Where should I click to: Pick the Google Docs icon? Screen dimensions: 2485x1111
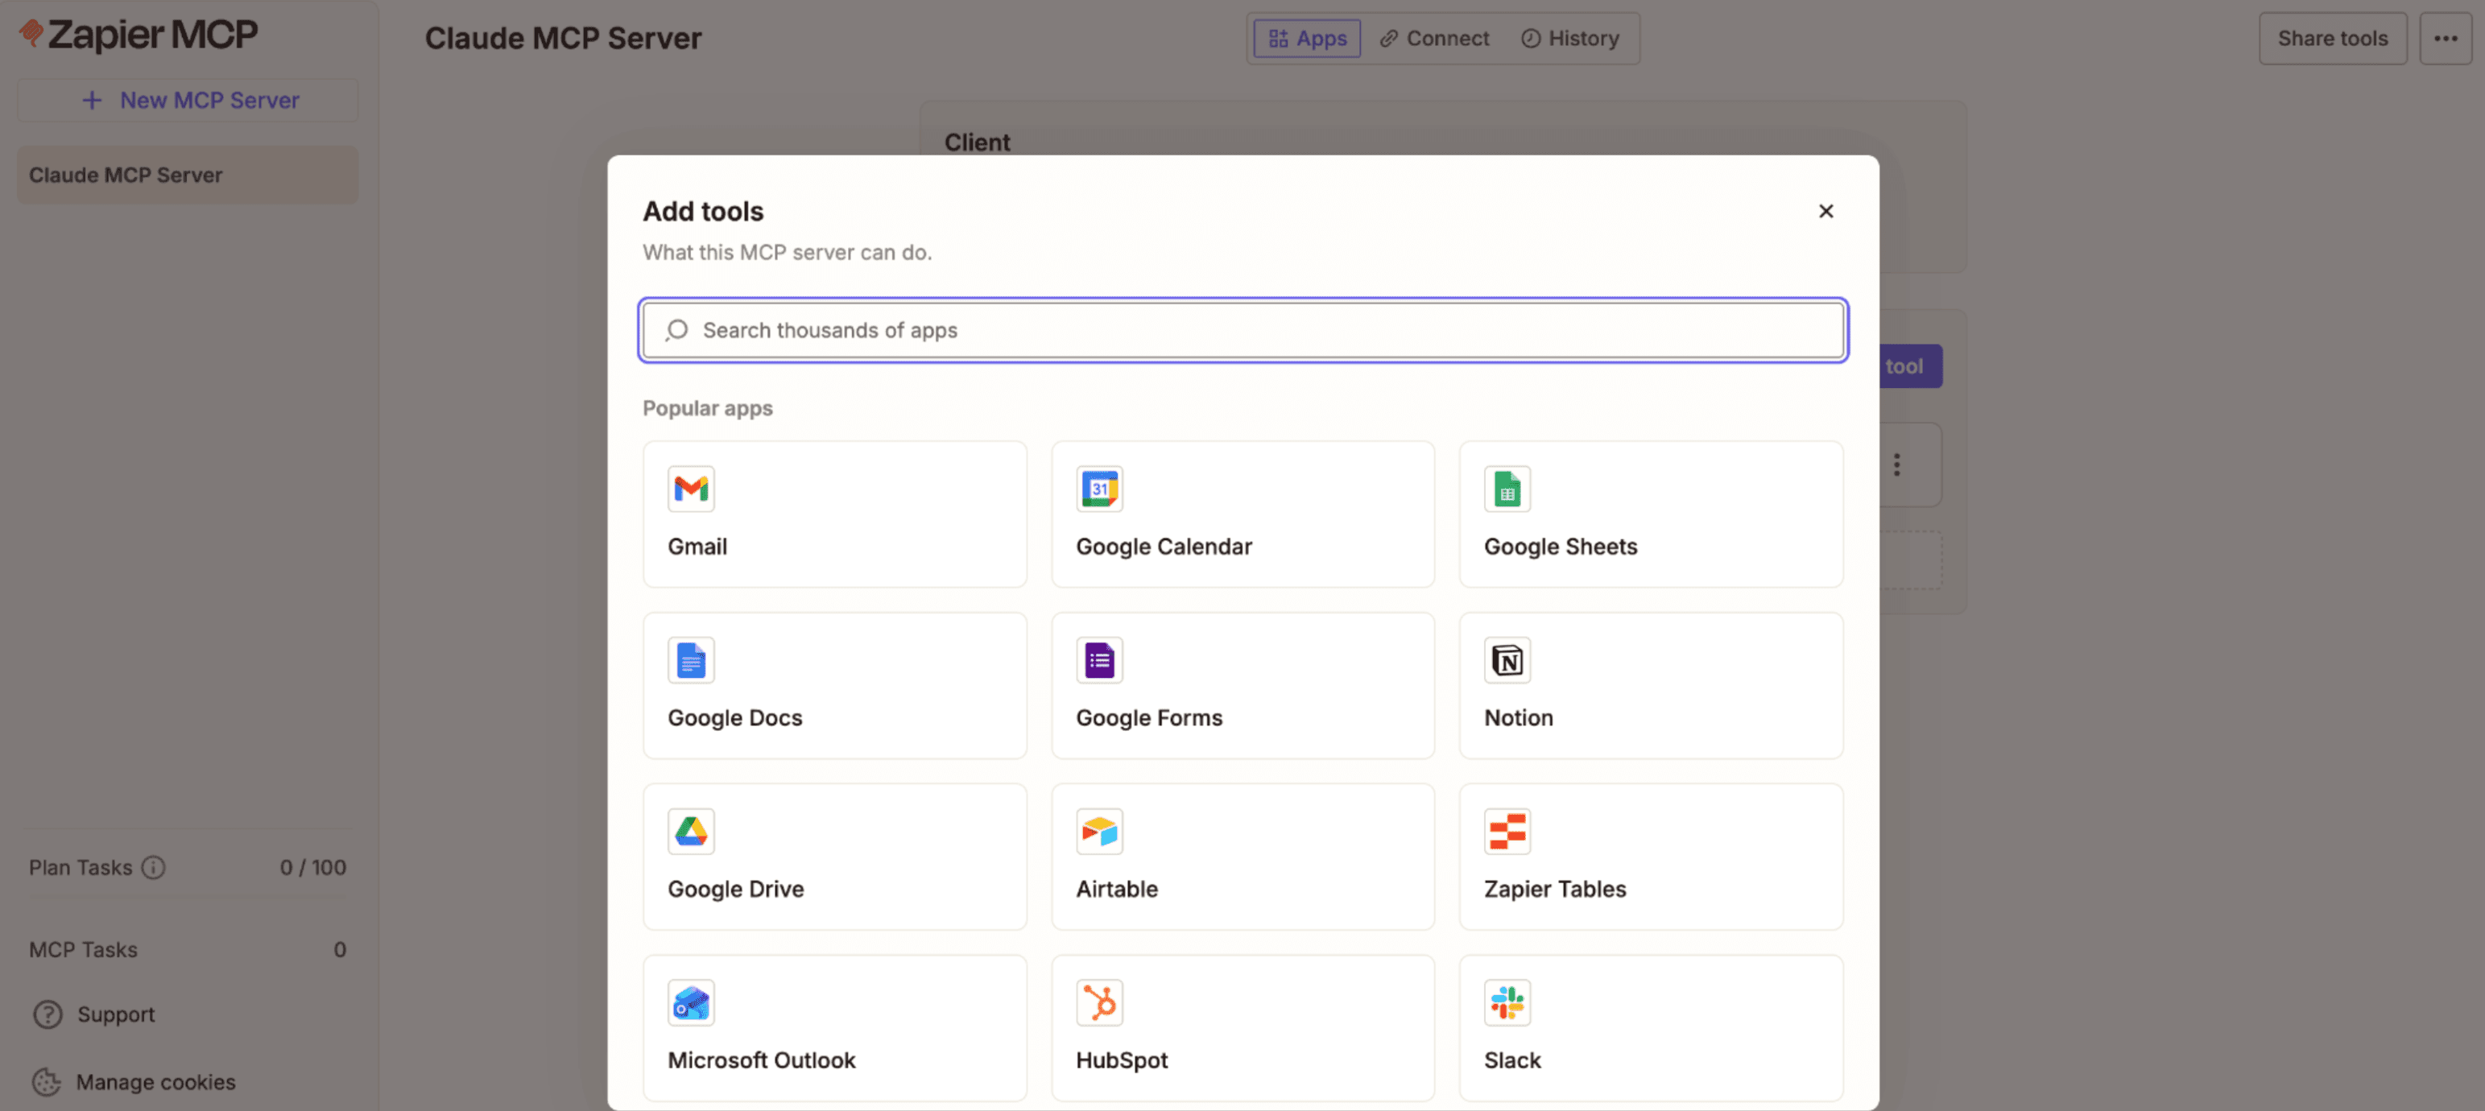coord(691,661)
